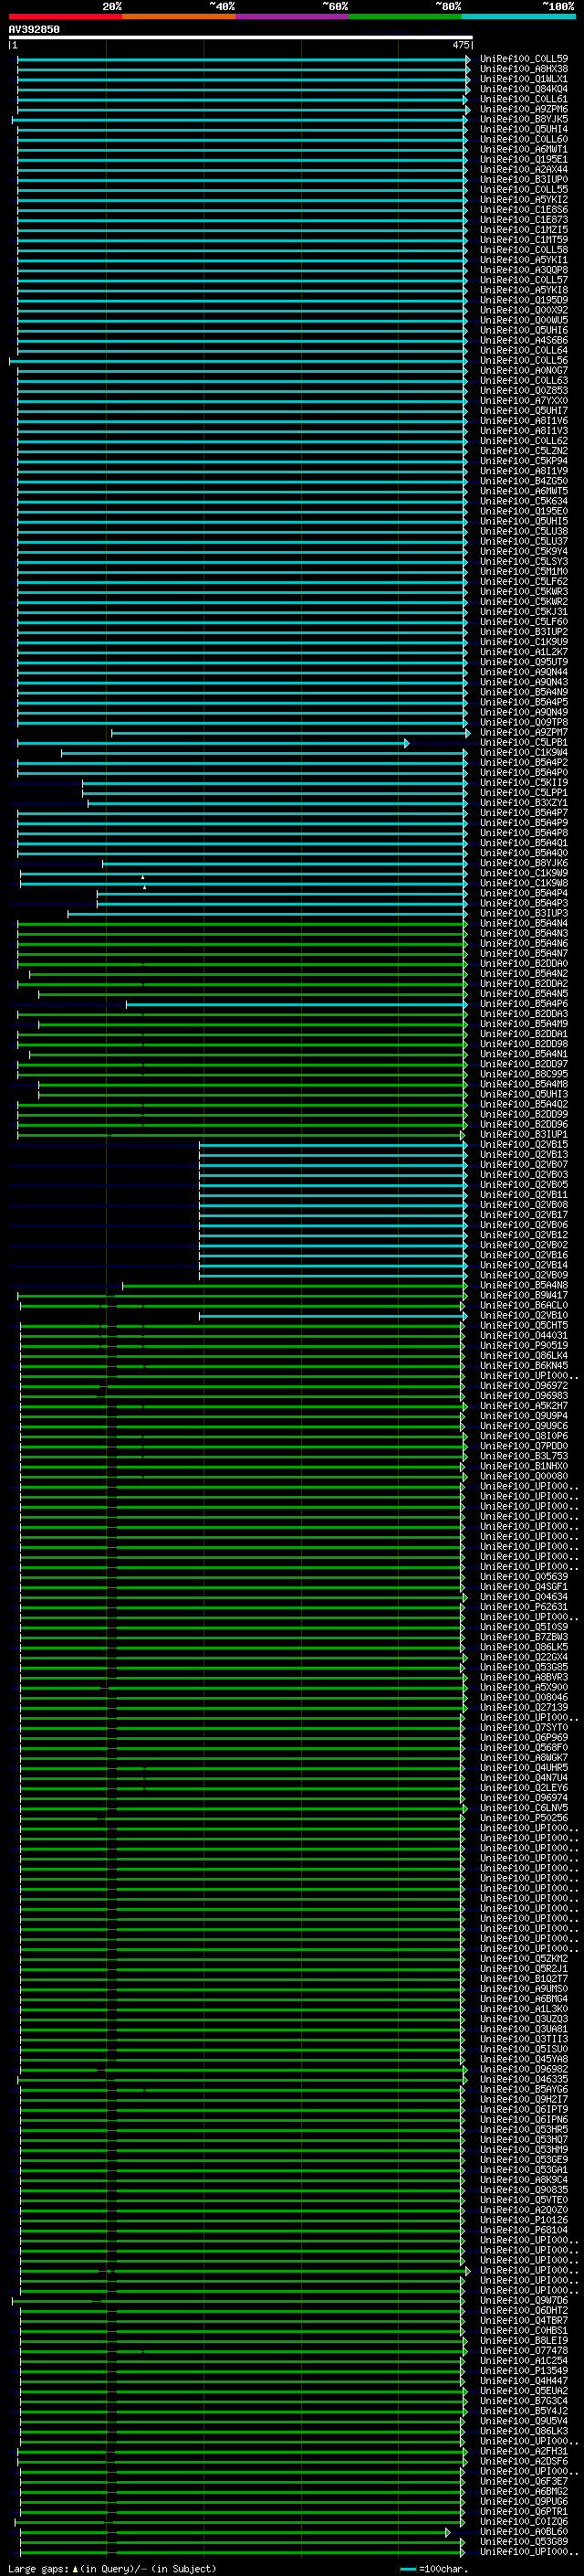Select the cyan ~100% identity legend bar
This screenshot has width=584, height=2576.
[518, 16]
